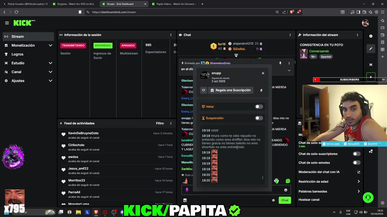Click the pencil edit icon on the right rail
Screen dimensions: 387x217
[x=371, y=48]
